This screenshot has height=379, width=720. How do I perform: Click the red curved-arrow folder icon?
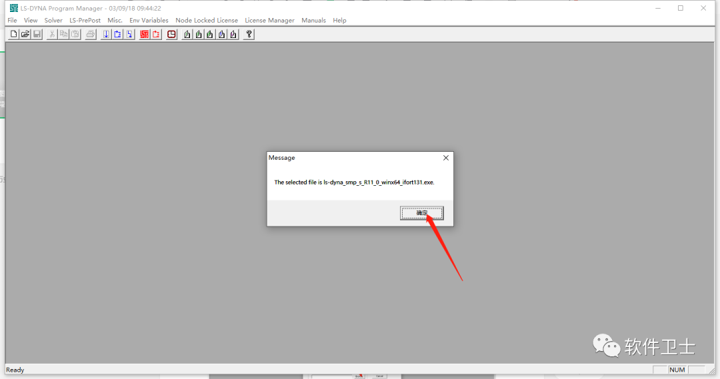tap(156, 34)
